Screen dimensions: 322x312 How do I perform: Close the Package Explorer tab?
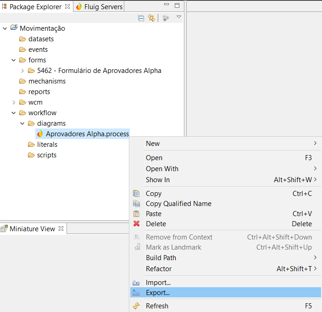[67, 6]
